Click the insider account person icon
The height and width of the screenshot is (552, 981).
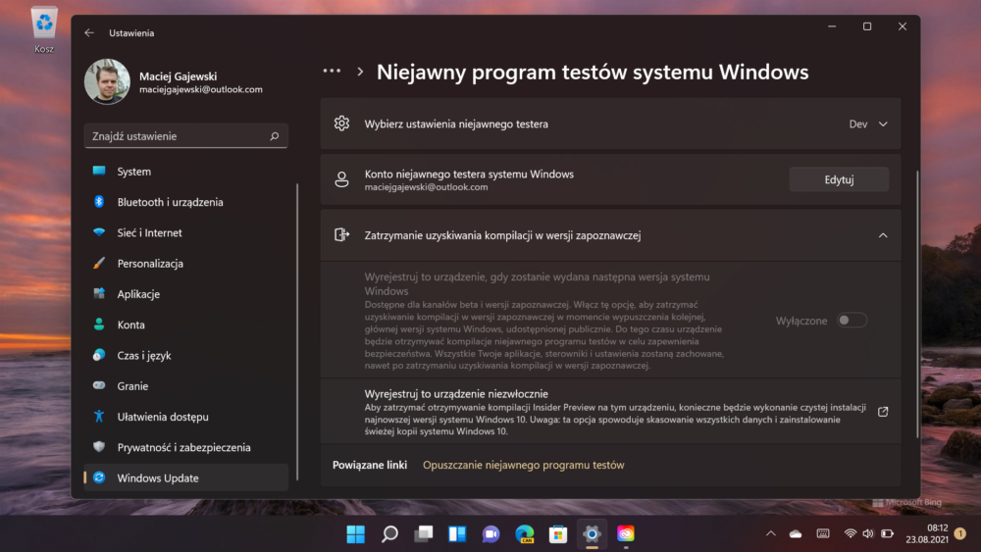coord(341,179)
